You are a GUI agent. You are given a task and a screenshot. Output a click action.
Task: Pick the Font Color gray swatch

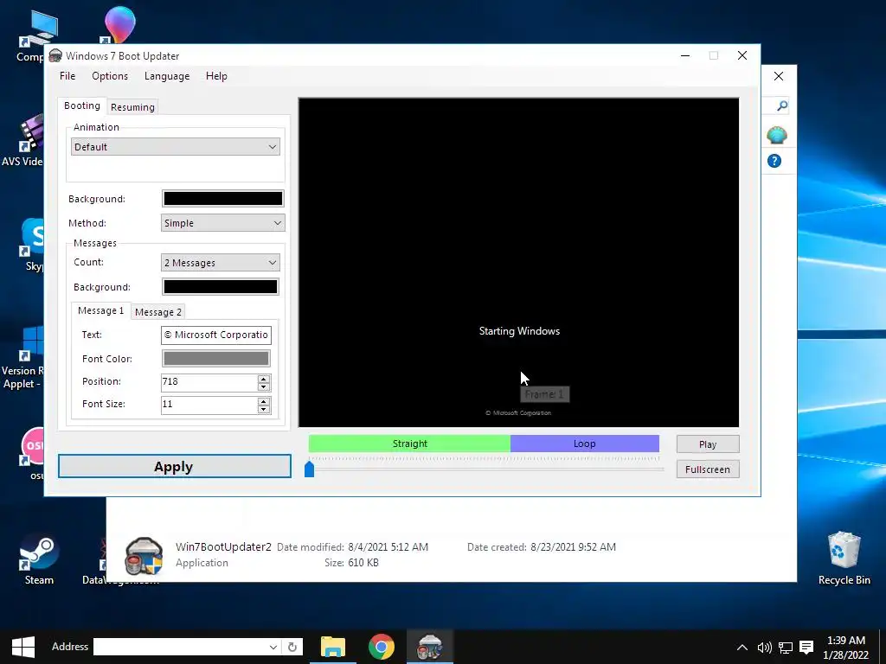click(215, 359)
